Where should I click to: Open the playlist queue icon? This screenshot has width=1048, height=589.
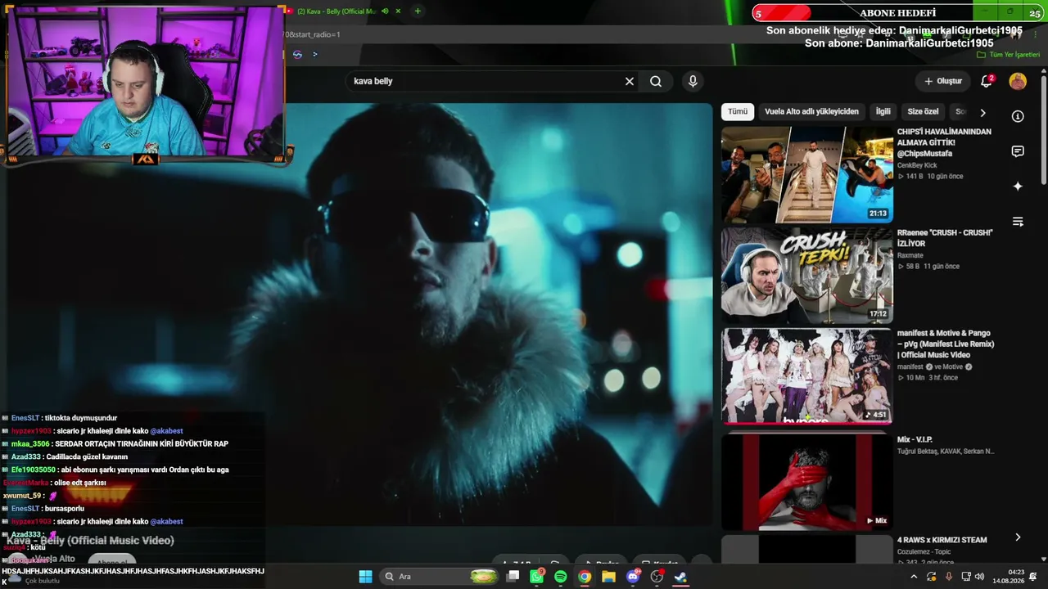point(1018,222)
